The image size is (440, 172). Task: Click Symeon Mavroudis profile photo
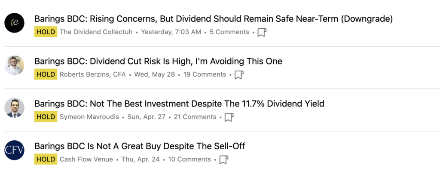point(14,108)
